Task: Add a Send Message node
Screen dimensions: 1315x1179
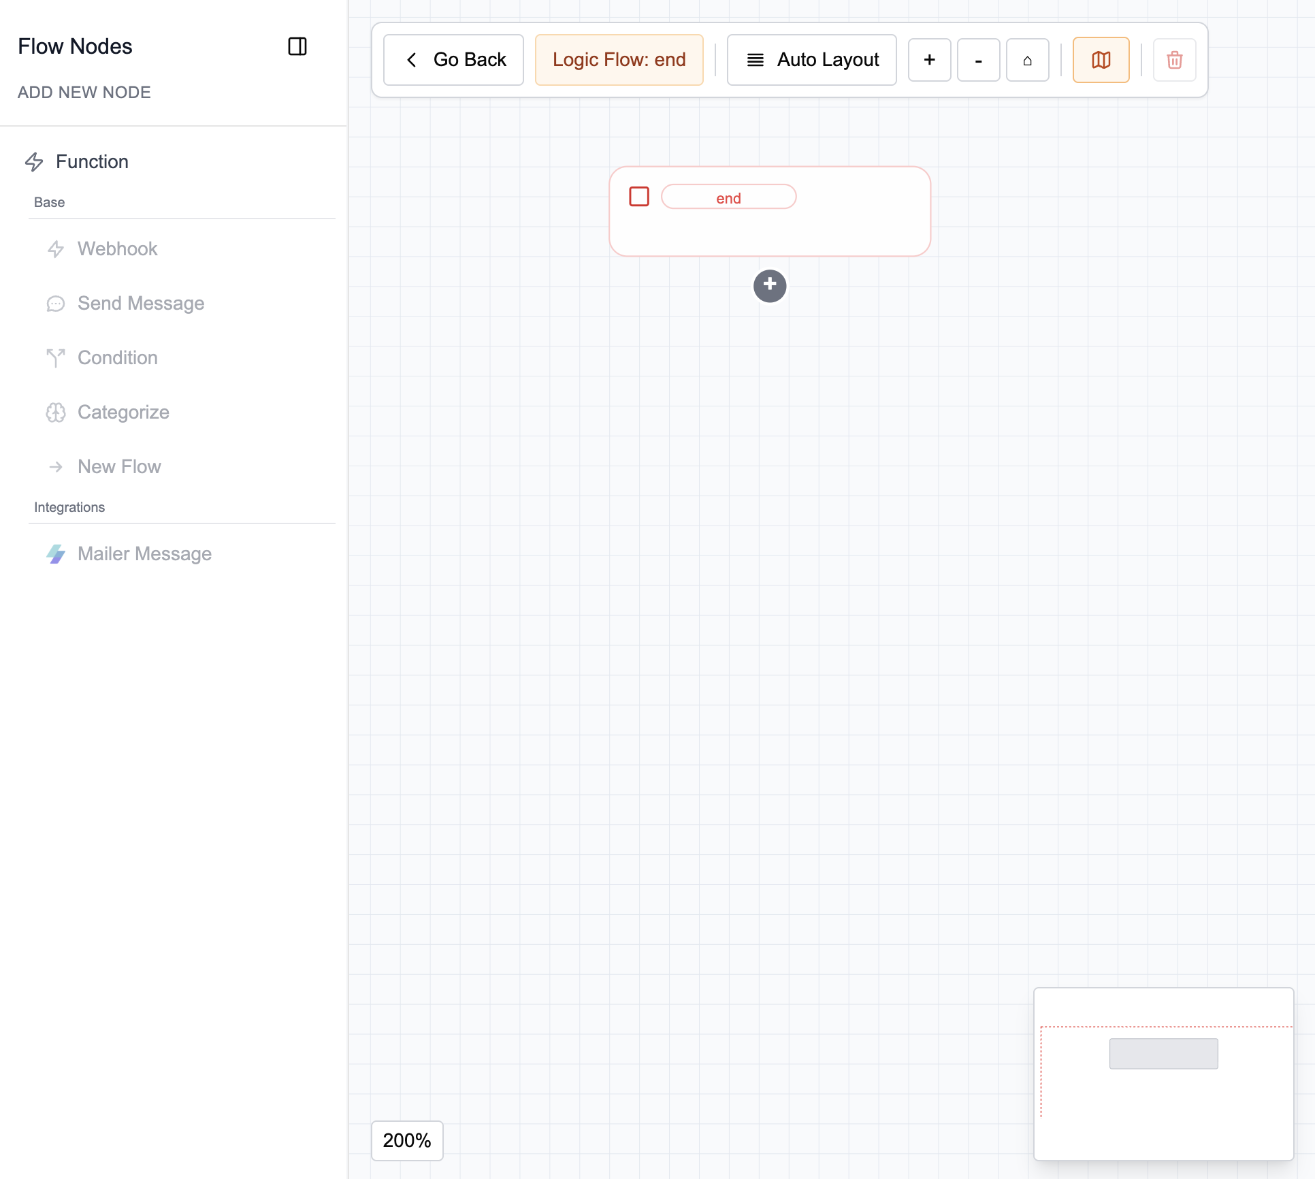Action: pos(141,304)
